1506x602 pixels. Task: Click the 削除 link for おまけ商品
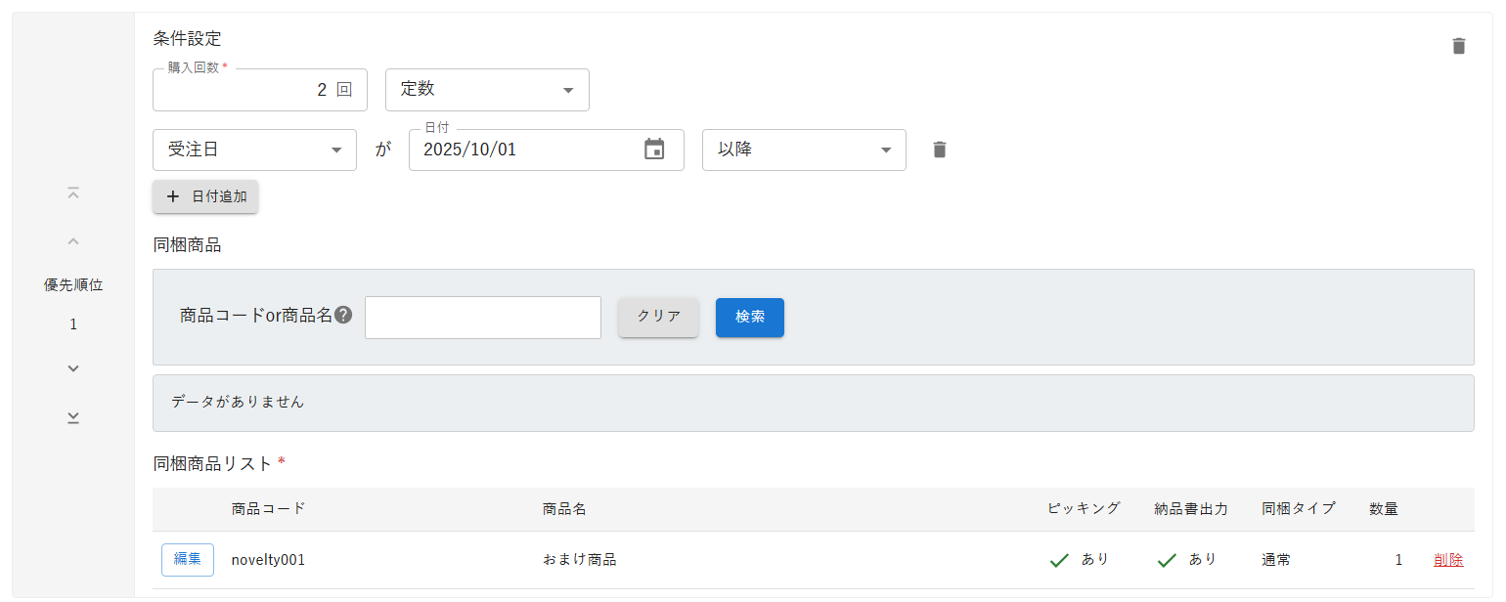tap(1448, 560)
